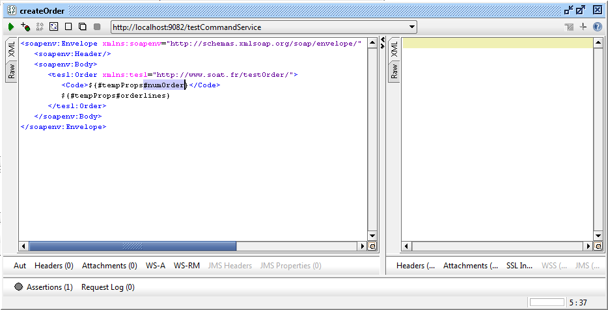The height and width of the screenshot is (310, 608).
Task: Select the response XML side tab
Action: coord(394,49)
